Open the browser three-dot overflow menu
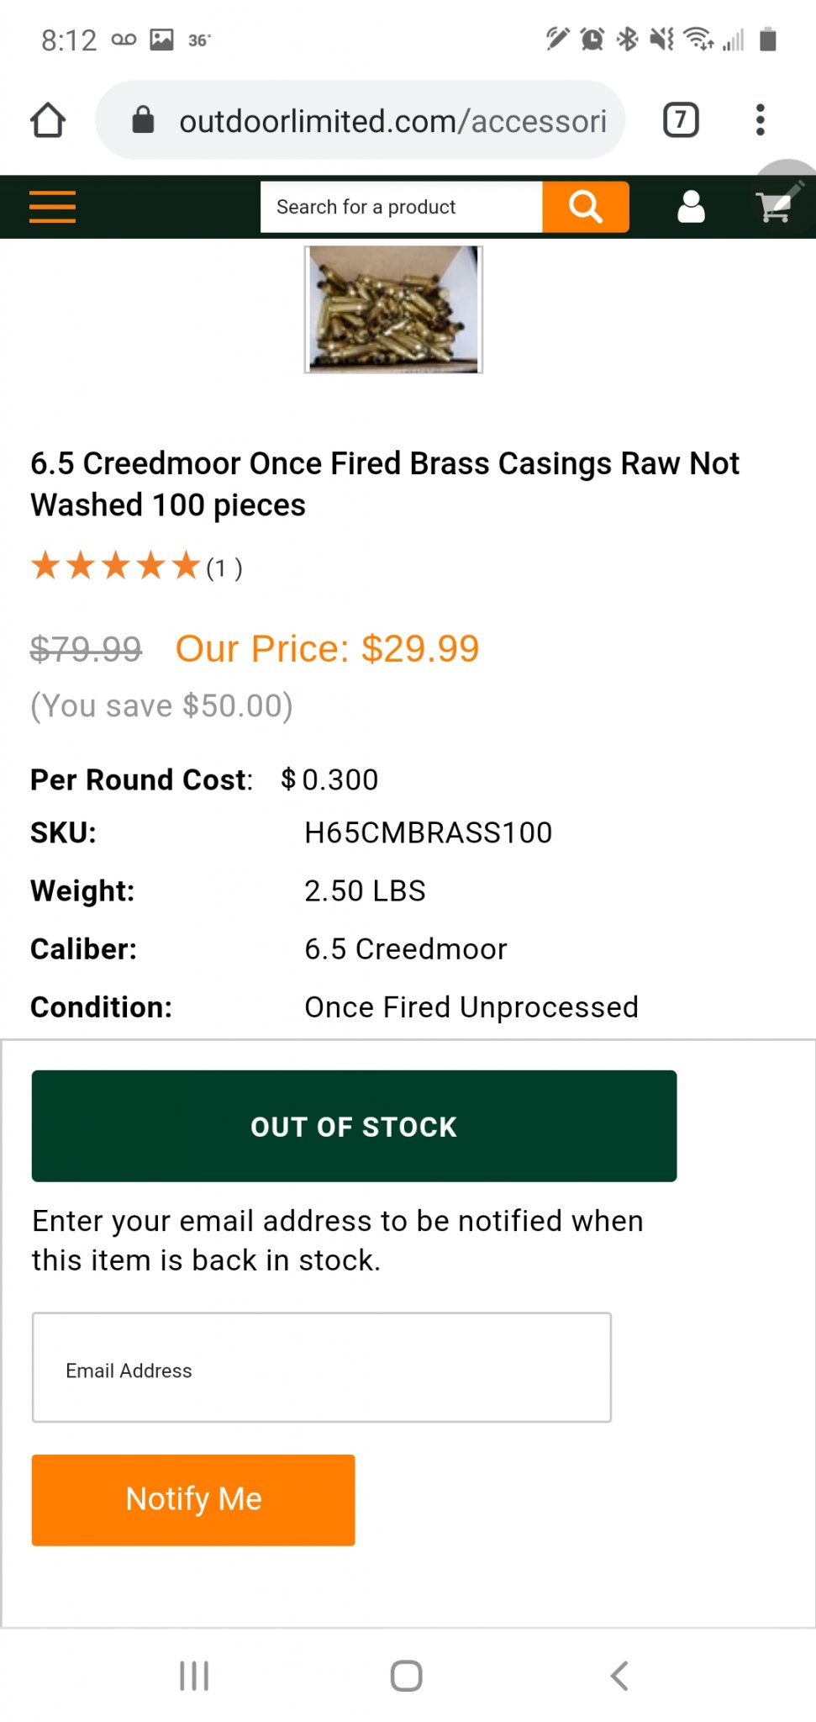 pos(761,120)
